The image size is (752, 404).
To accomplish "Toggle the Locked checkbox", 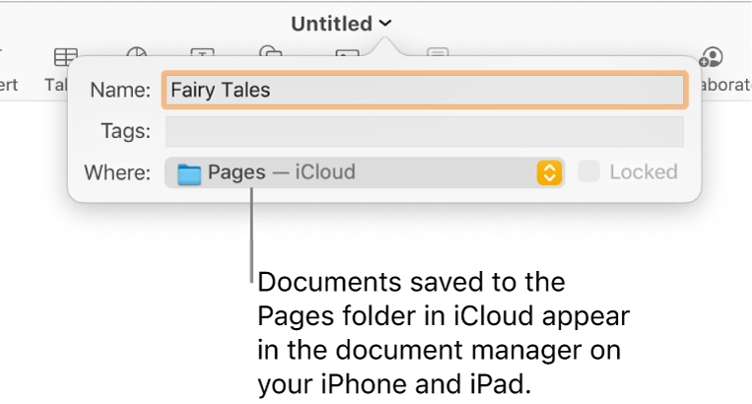I will 588,172.
